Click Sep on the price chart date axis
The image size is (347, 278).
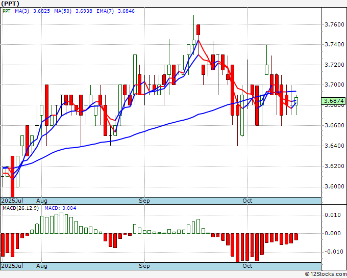pos(144,201)
